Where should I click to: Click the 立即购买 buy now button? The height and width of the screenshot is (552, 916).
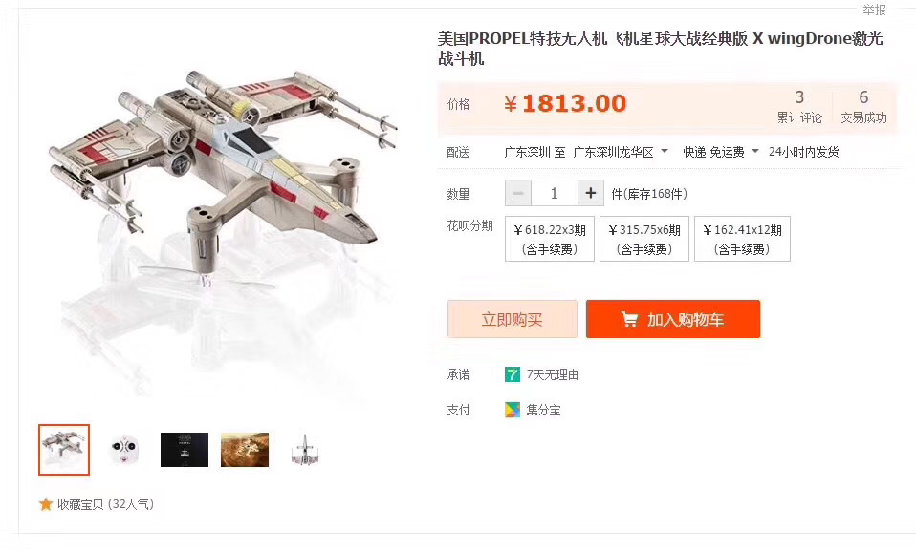(513, 319)
